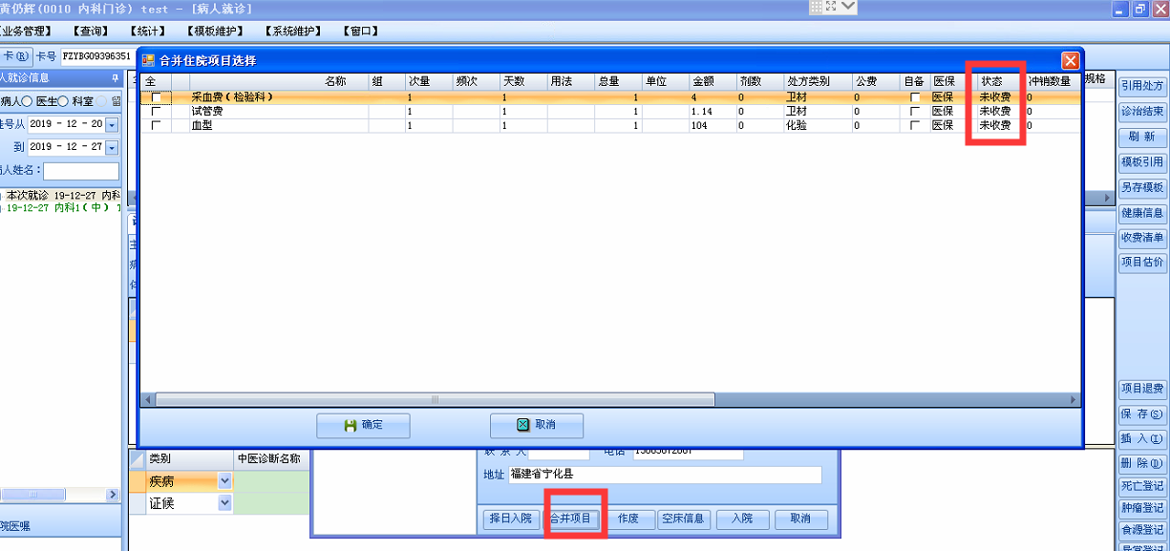Open the 【业务管理】 menu
Viewport: 1170px width, 551px height.
(27, 31)
